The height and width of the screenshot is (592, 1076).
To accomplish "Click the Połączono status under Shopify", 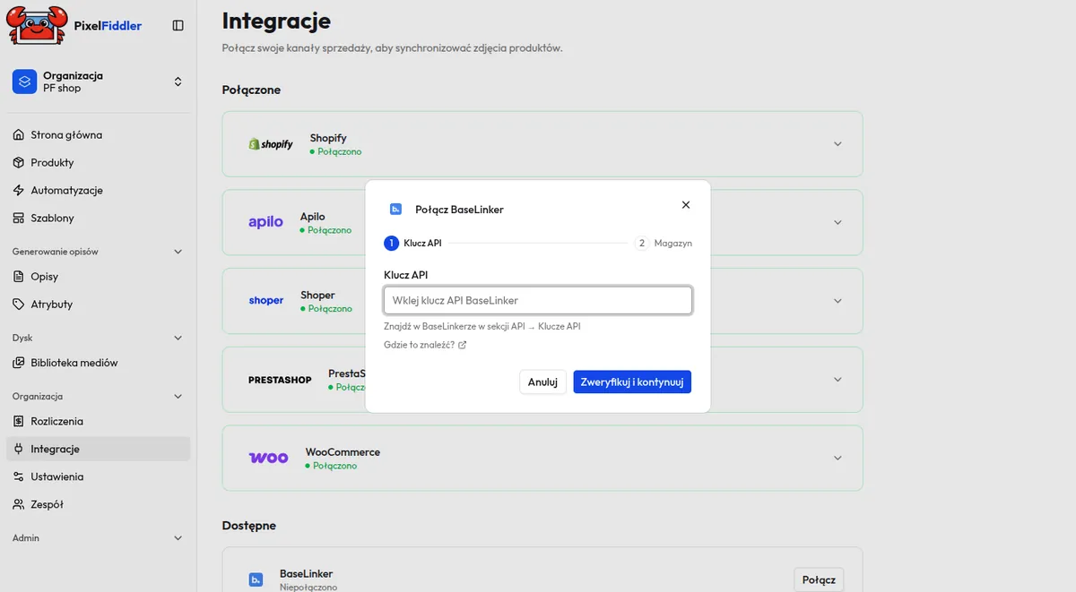I will tap(336, 151).
